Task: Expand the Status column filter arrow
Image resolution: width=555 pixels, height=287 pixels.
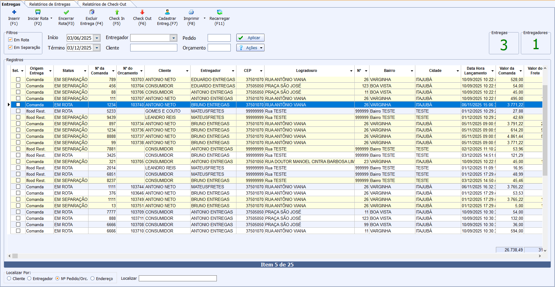Action: (x=85, y=71)
